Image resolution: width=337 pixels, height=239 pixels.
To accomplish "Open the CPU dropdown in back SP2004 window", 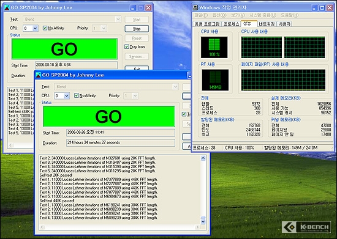I will point(36,28).
